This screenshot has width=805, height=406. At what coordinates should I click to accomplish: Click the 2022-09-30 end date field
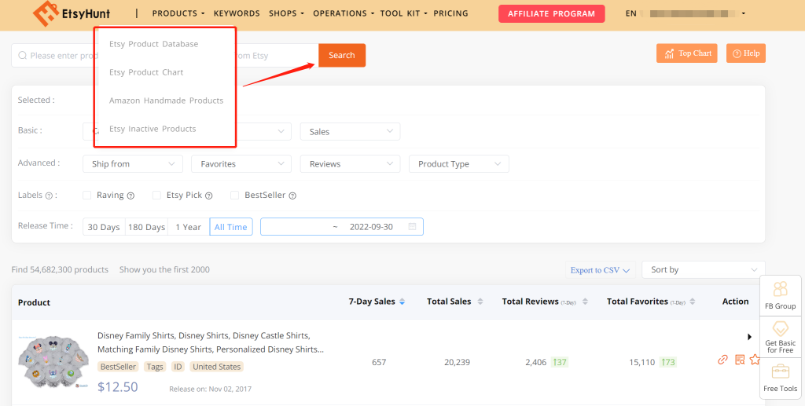[371, 227]
